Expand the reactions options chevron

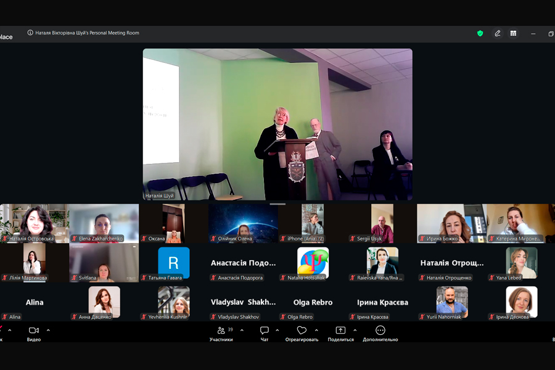coord(316,330)
